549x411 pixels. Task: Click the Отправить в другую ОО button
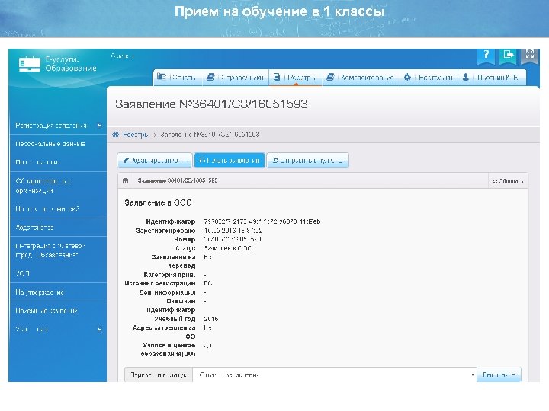pos(307,161)
